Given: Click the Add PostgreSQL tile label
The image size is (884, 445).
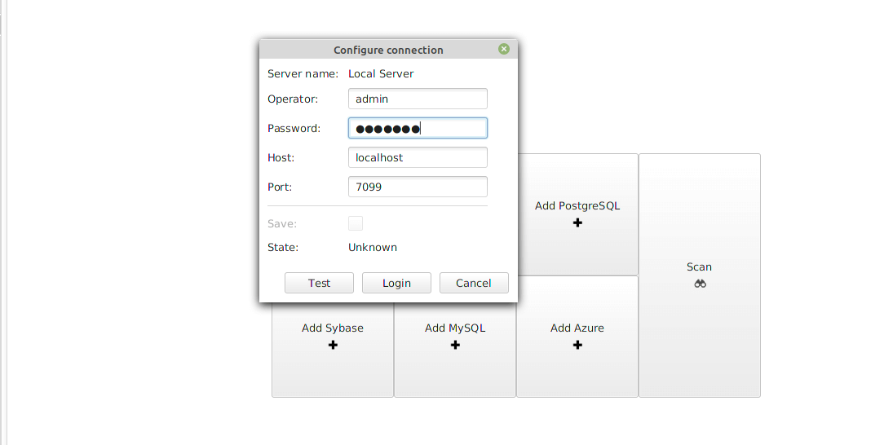Looking at the screenshot, I should (577, 205).
